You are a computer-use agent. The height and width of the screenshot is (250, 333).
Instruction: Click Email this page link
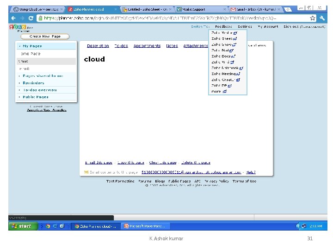[x=99, y=162]
